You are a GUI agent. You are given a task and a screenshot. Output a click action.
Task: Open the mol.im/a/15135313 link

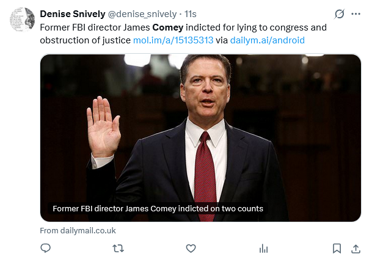click(x=173, y=40)
